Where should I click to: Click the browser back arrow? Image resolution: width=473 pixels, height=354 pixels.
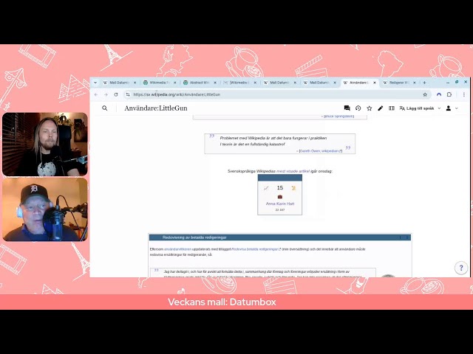click(96, 94)
